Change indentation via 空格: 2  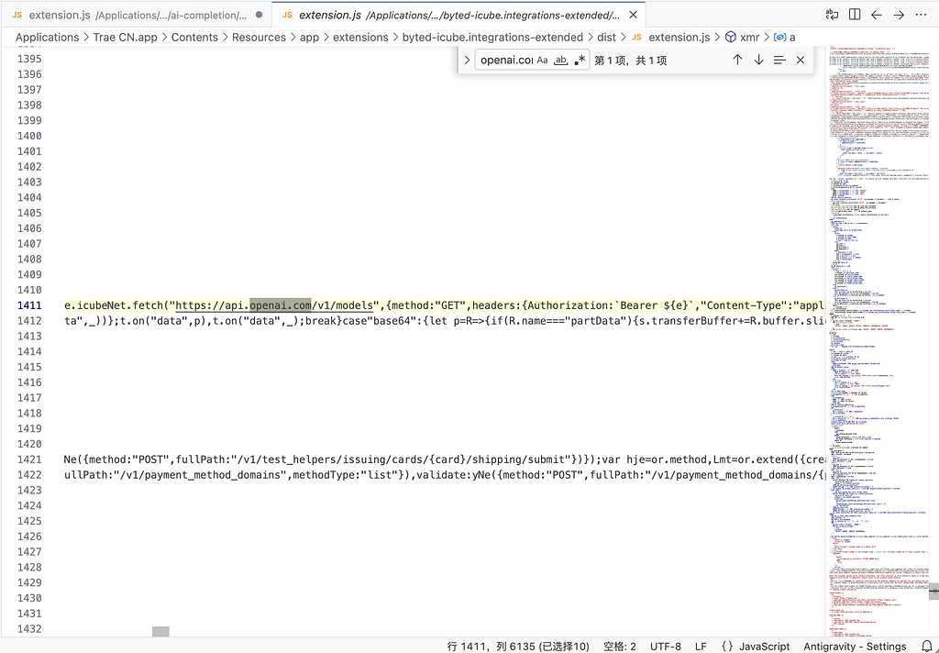[x=620, y=647]
